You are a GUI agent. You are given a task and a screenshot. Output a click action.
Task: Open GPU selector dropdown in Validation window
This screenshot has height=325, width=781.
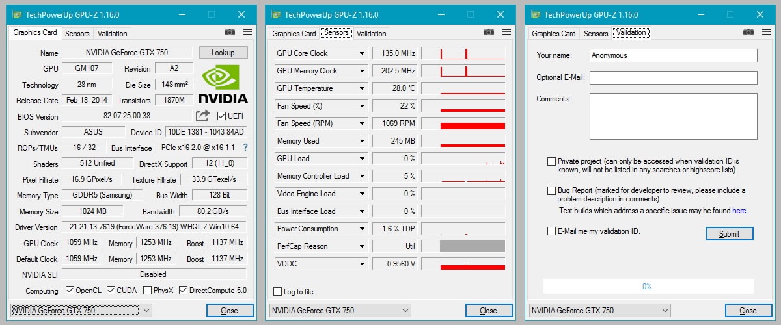(664, 311)
